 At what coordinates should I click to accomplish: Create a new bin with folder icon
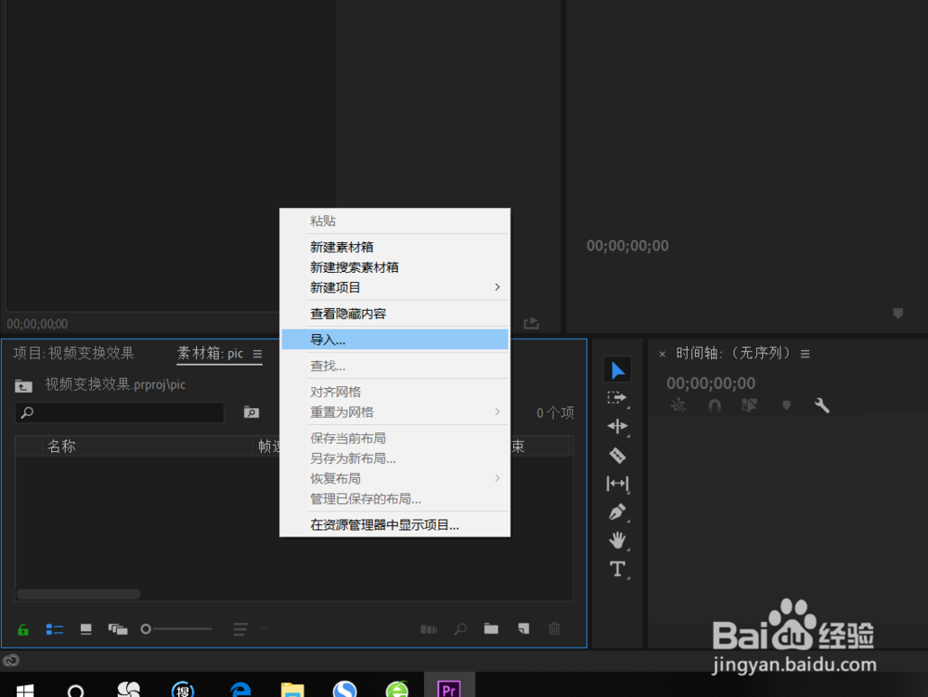click(x=491, y=628)
